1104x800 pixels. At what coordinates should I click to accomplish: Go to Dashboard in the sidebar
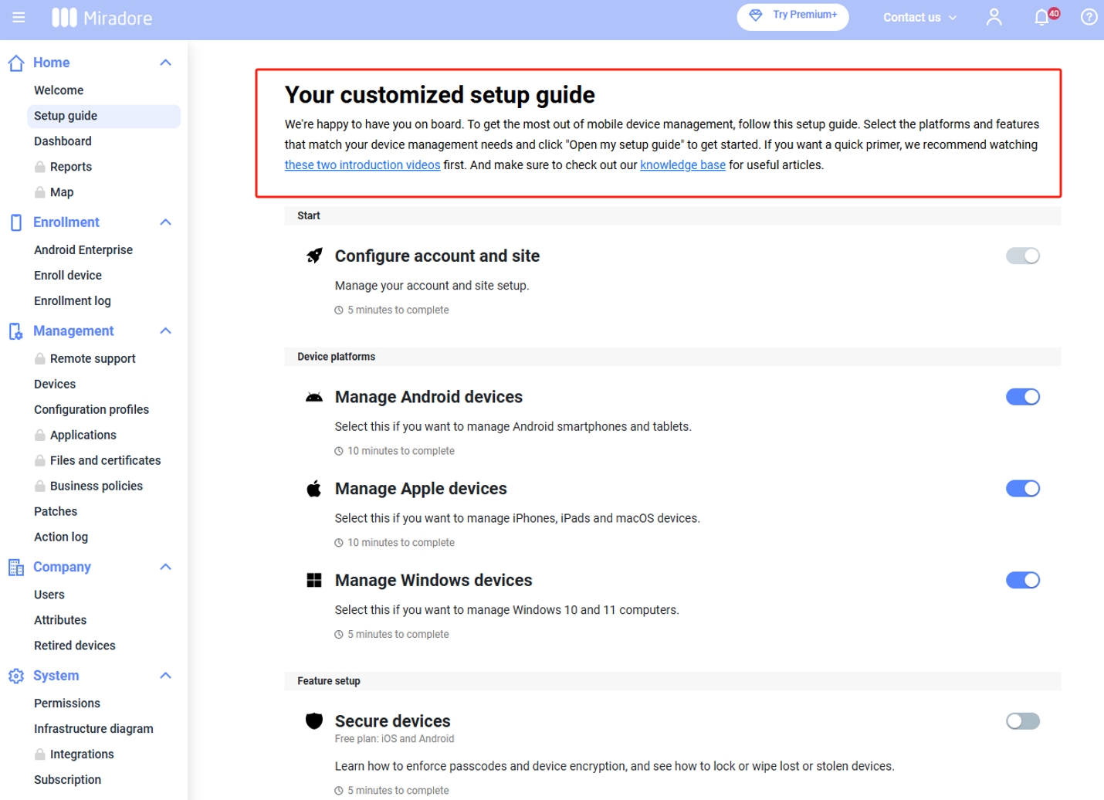tap(63, 141)
